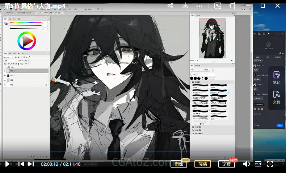Enter fullscreen mode

point(270,164)
